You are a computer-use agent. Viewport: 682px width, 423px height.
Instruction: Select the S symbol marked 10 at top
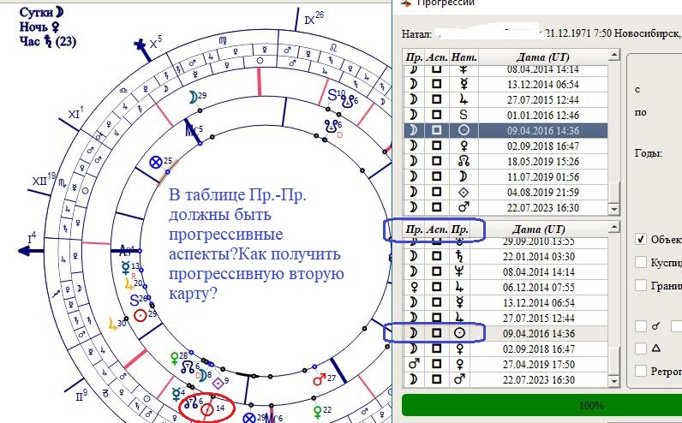332,95
